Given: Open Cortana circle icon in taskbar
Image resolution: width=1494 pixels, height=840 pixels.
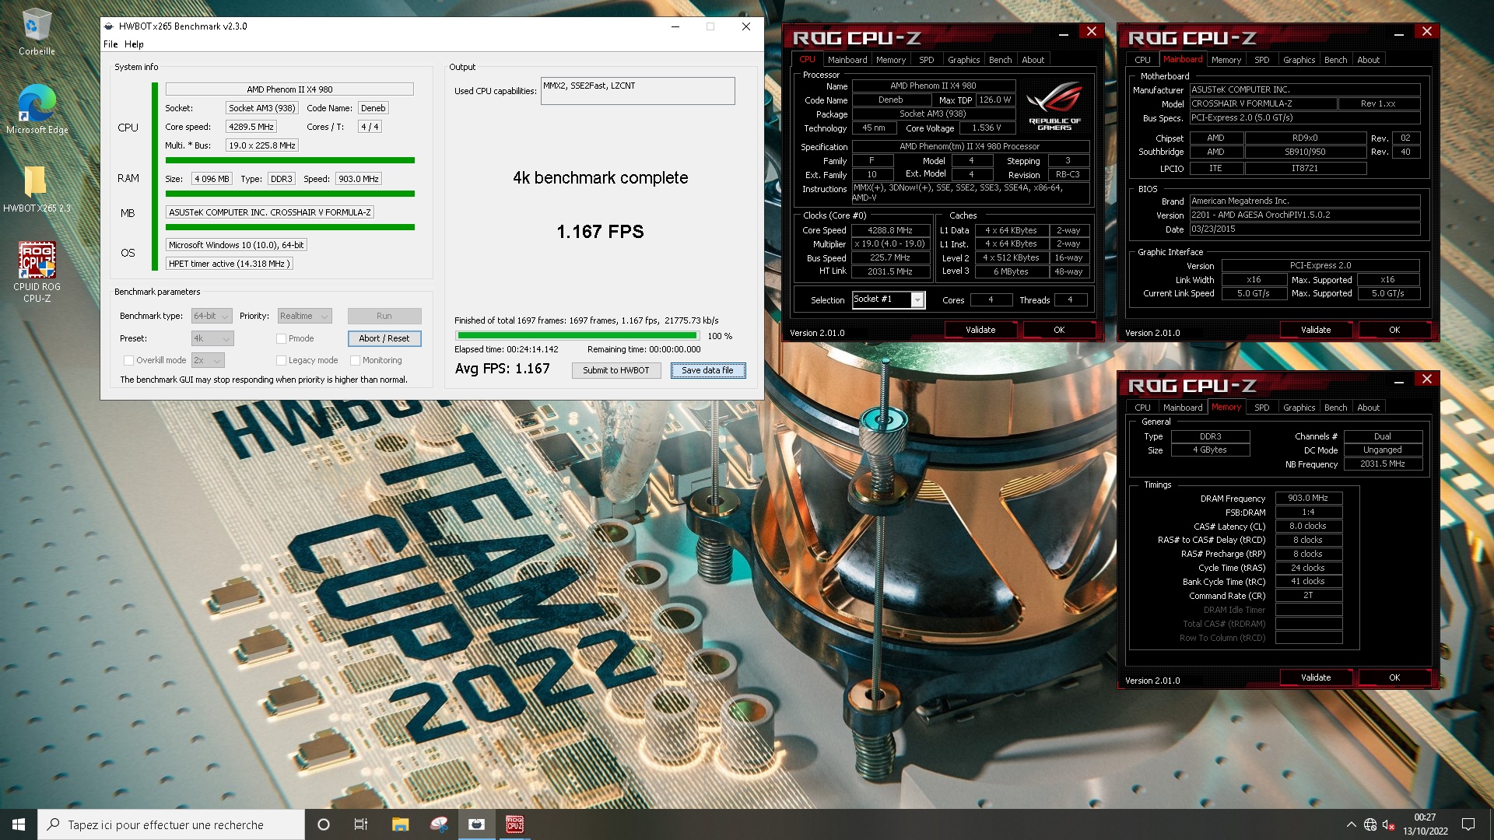Looking at the screenshot, I should [x=324, y=824].
